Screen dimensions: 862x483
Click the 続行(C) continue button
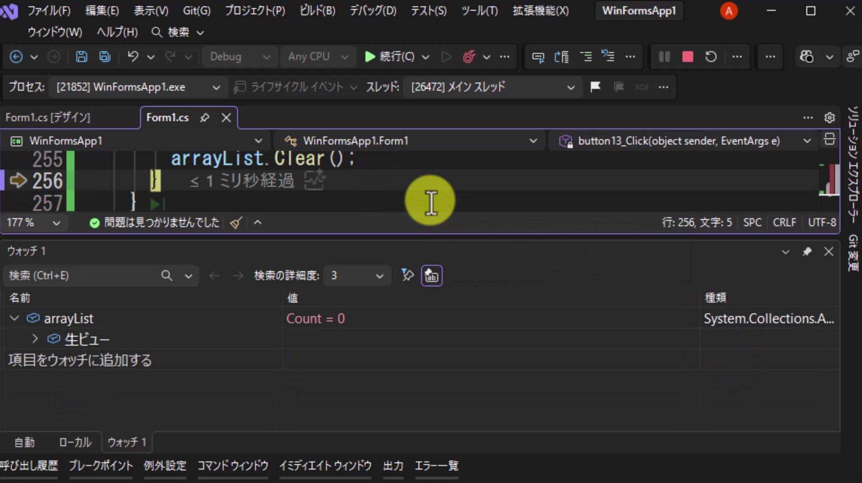(390, 57)
